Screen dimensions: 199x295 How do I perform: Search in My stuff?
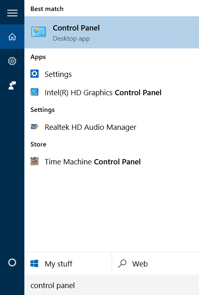pyautogui.click(x=68, y=264)
